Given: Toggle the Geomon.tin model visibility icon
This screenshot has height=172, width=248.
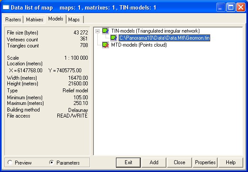Looking at the screenshot, I should pyautogui.click(x=114, y=38).
